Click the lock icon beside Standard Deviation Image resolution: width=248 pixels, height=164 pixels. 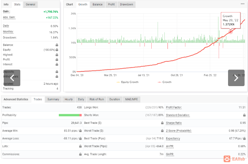tap(244, 115)
